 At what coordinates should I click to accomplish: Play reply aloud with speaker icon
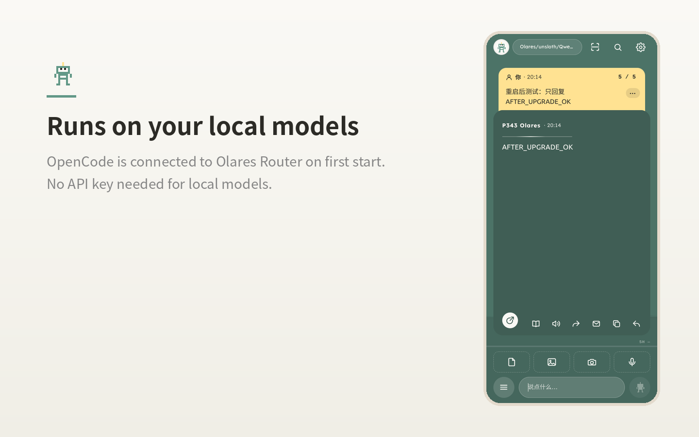(x=556, y=324)
